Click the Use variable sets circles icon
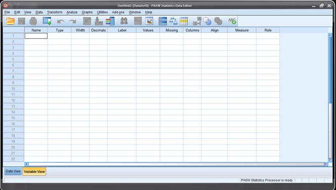Screen dimensions: 336x190 pyautogui.click(x=207, y=21)
